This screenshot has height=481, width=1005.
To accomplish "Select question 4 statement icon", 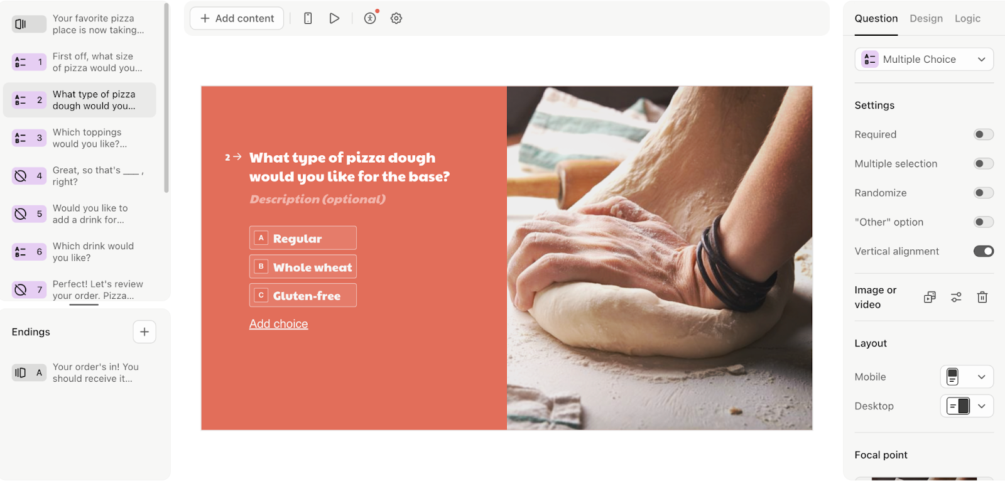I will (29, 176).
